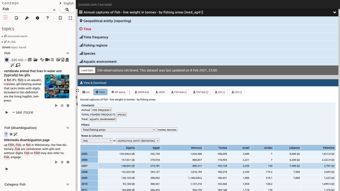Open GEOPOLITICAL ENTITY columns dropdown
340x191 pixels.
138,141
